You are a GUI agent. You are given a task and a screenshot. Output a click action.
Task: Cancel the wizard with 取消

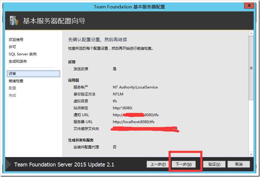(239, 164)
